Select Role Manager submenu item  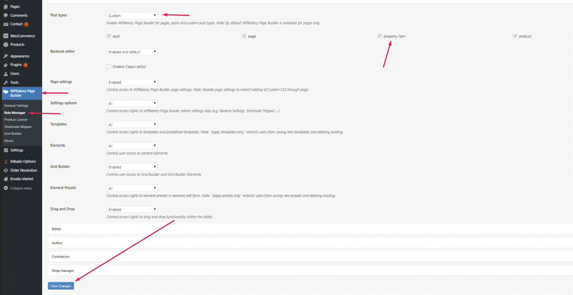click(x=15, y=113)
